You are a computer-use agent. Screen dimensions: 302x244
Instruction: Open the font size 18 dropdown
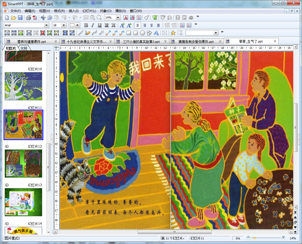pyautogui.click(x=64, y=25)
